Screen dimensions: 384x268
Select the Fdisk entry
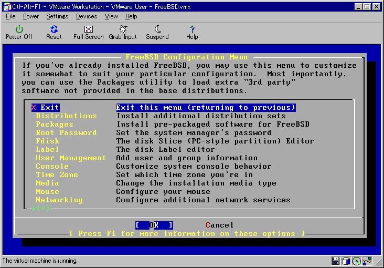click(48, 141)
